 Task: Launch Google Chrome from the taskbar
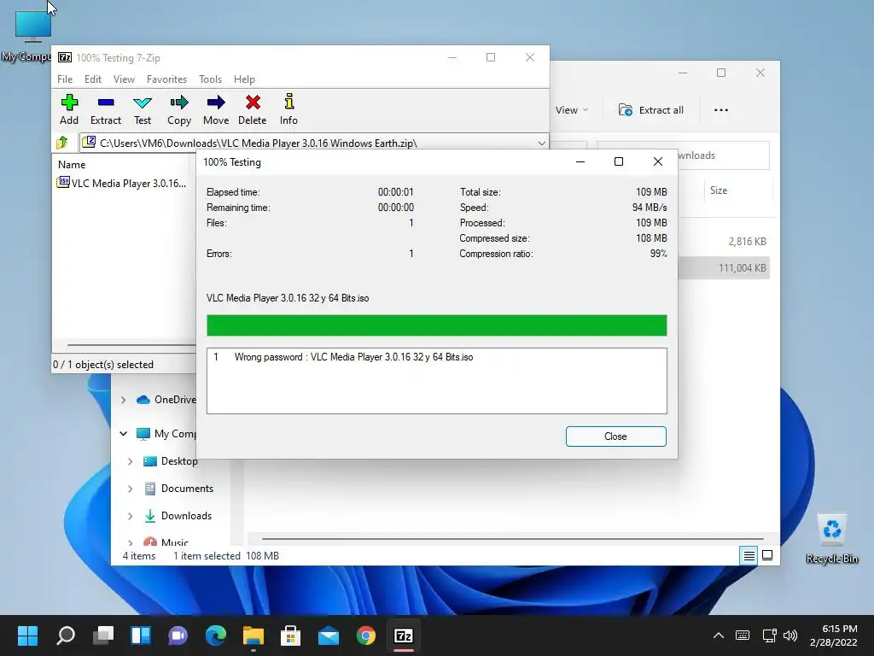click(365, 635)
